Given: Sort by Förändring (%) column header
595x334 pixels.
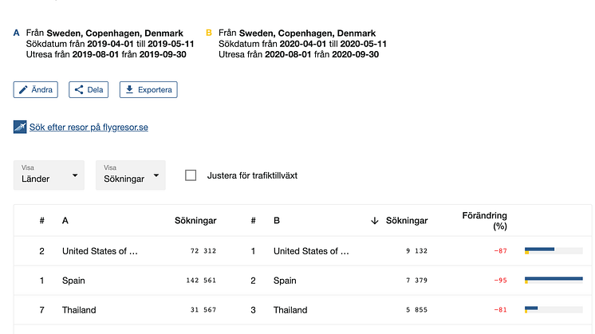Looking at the screenshot, I should 484,221.
